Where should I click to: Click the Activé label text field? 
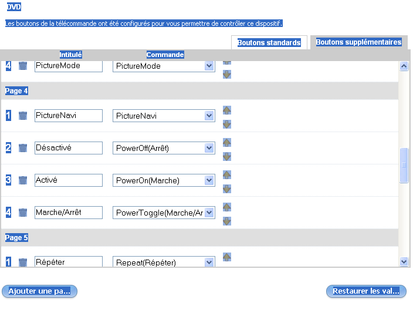coord(69,180)
